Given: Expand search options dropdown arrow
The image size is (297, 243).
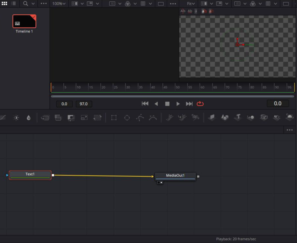Looking at the screenshot, I should point(33,4).
